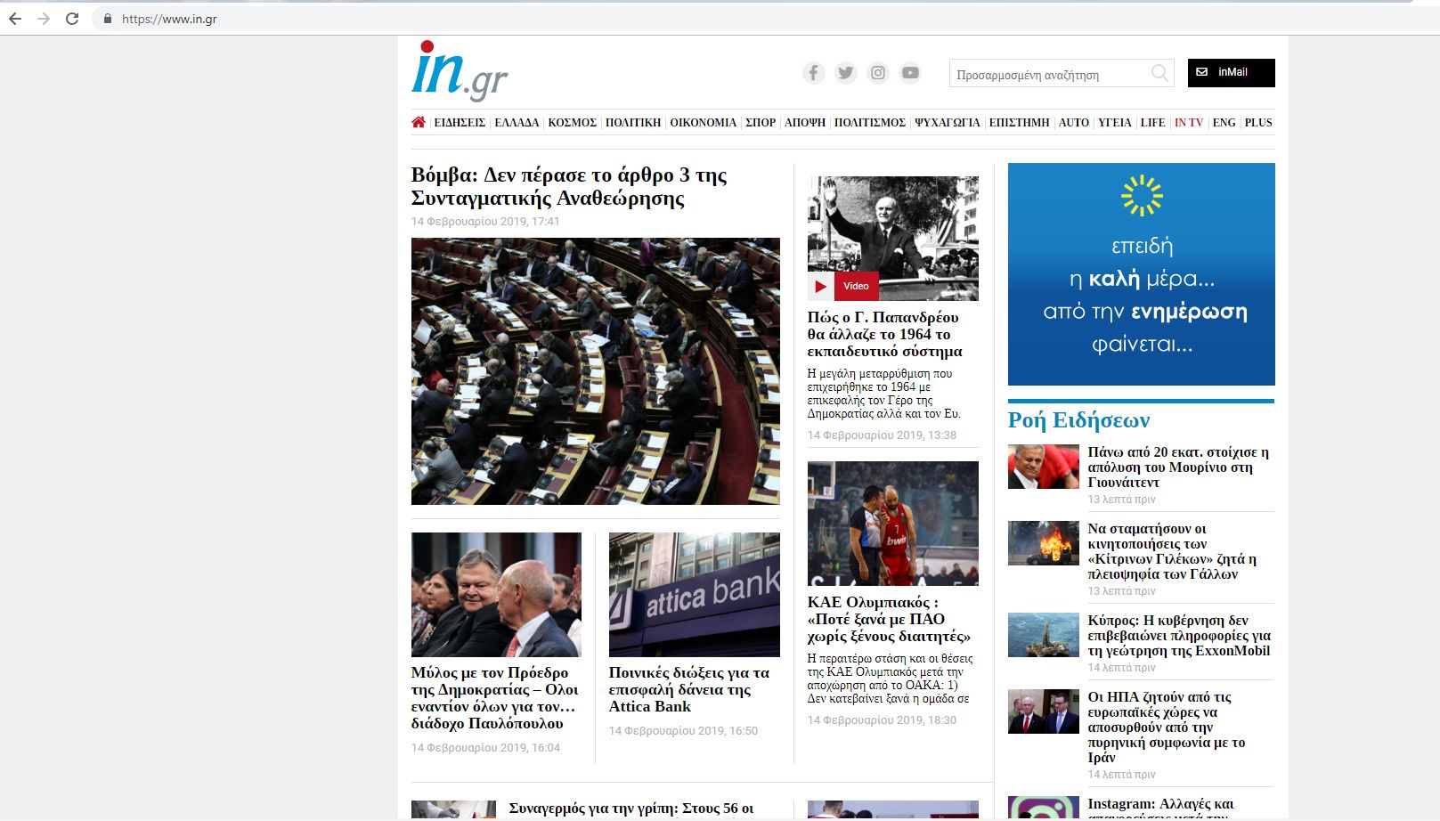
Task: Click the browser forward arrow
Action: click(x=44, y=19)
